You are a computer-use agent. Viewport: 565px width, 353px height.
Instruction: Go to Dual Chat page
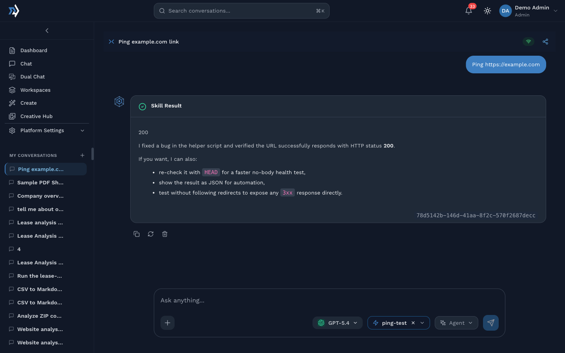click(33, 77)
